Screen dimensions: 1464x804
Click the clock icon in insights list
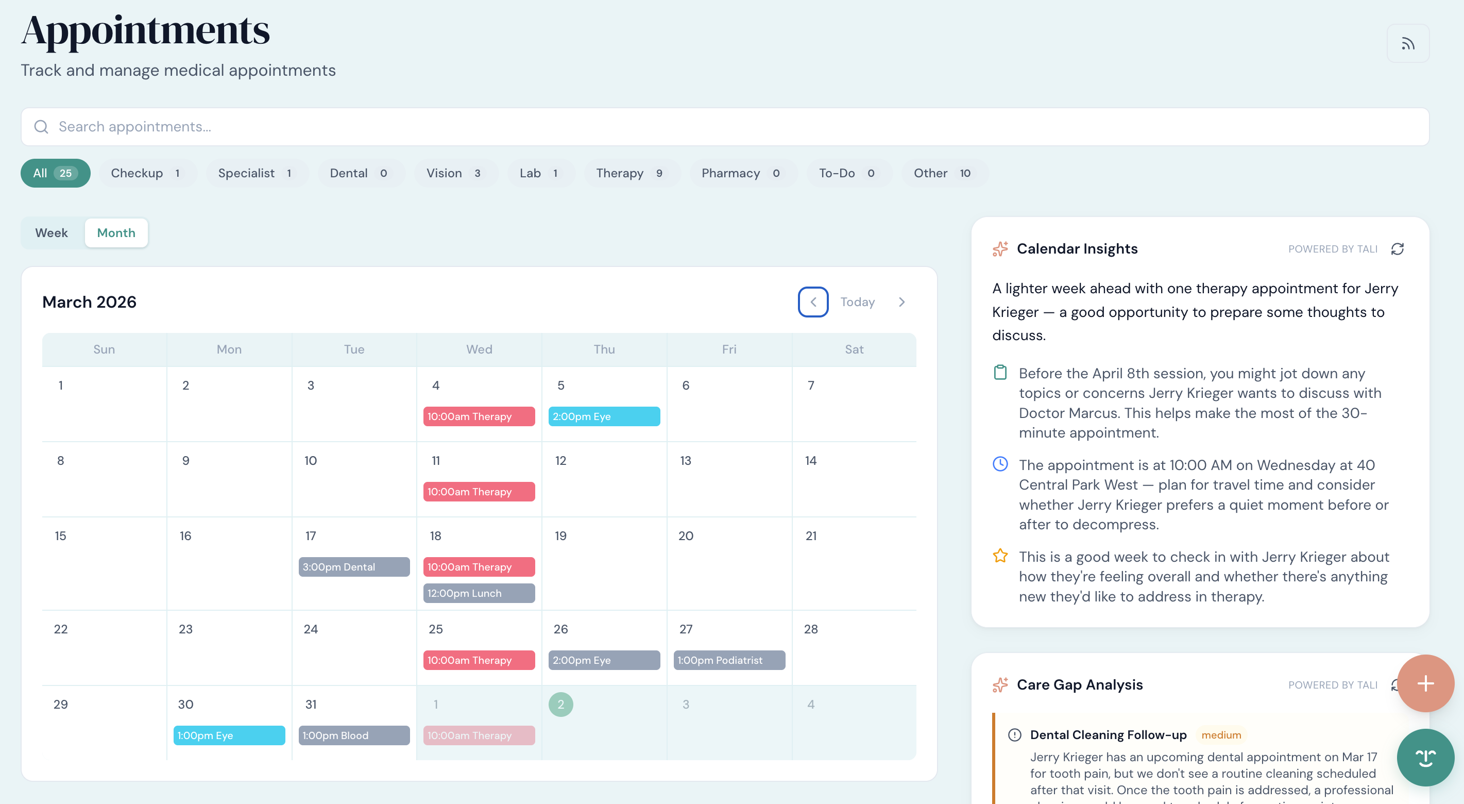1000,464
